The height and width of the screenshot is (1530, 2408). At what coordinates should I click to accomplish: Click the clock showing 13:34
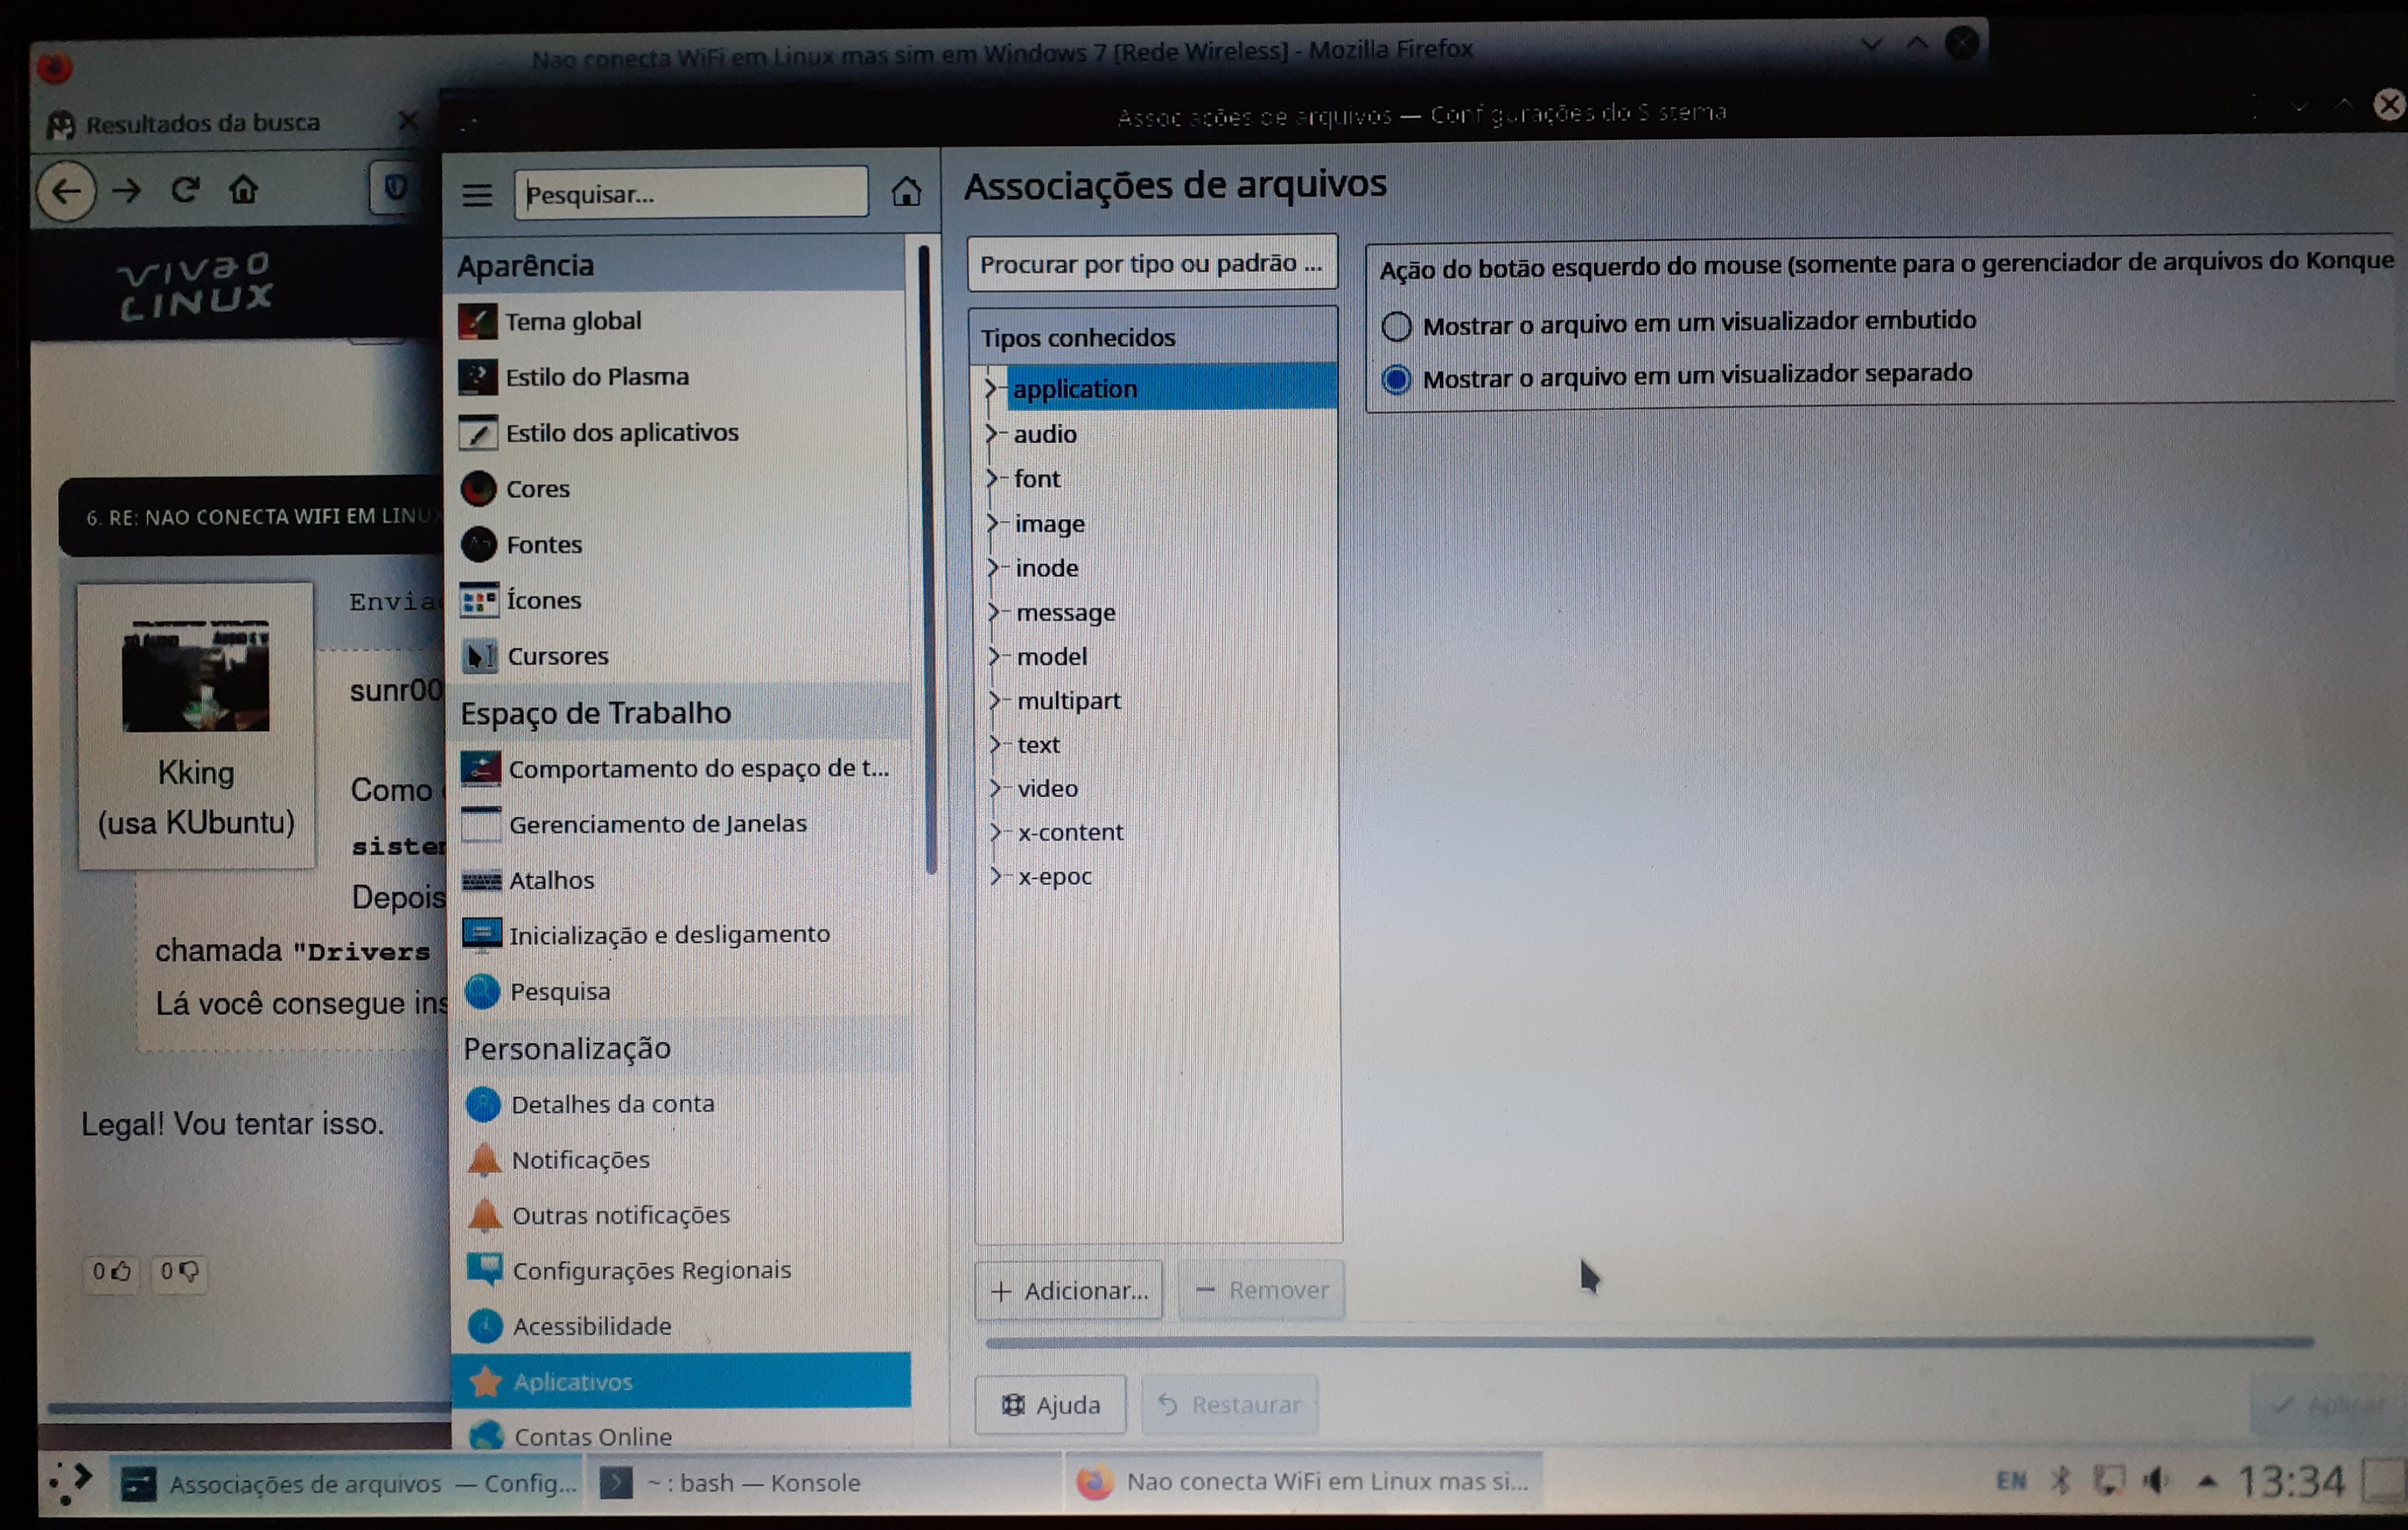point(2290,1481)
